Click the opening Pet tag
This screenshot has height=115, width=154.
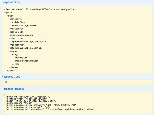[10, 16]
